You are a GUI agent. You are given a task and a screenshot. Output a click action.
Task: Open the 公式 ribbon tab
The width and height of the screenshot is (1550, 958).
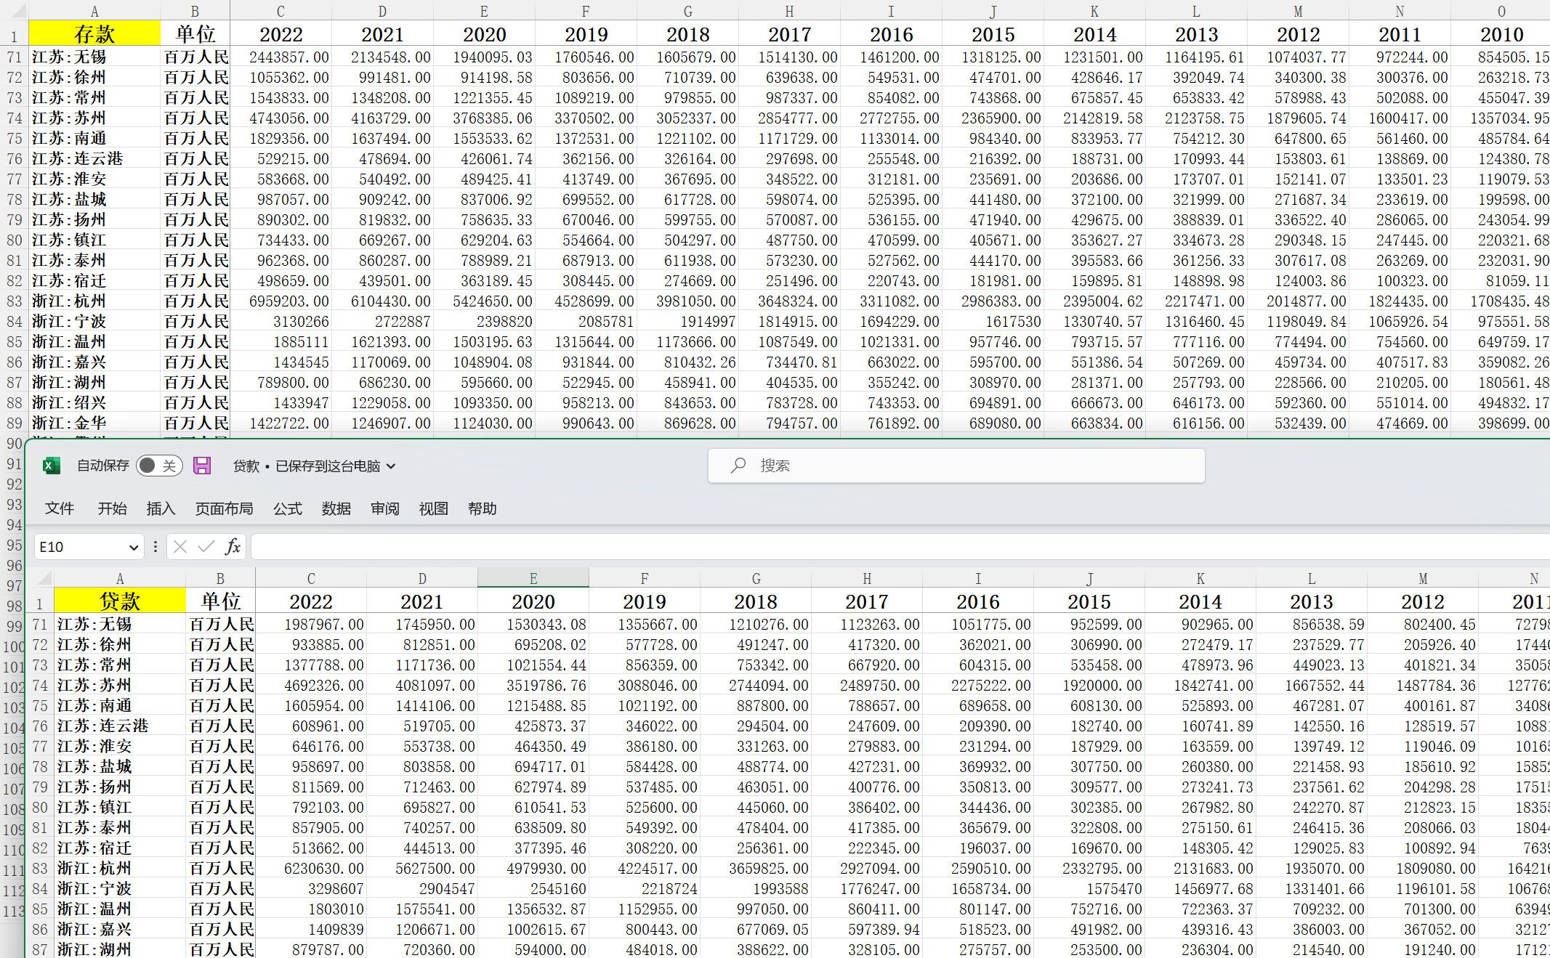288,508
